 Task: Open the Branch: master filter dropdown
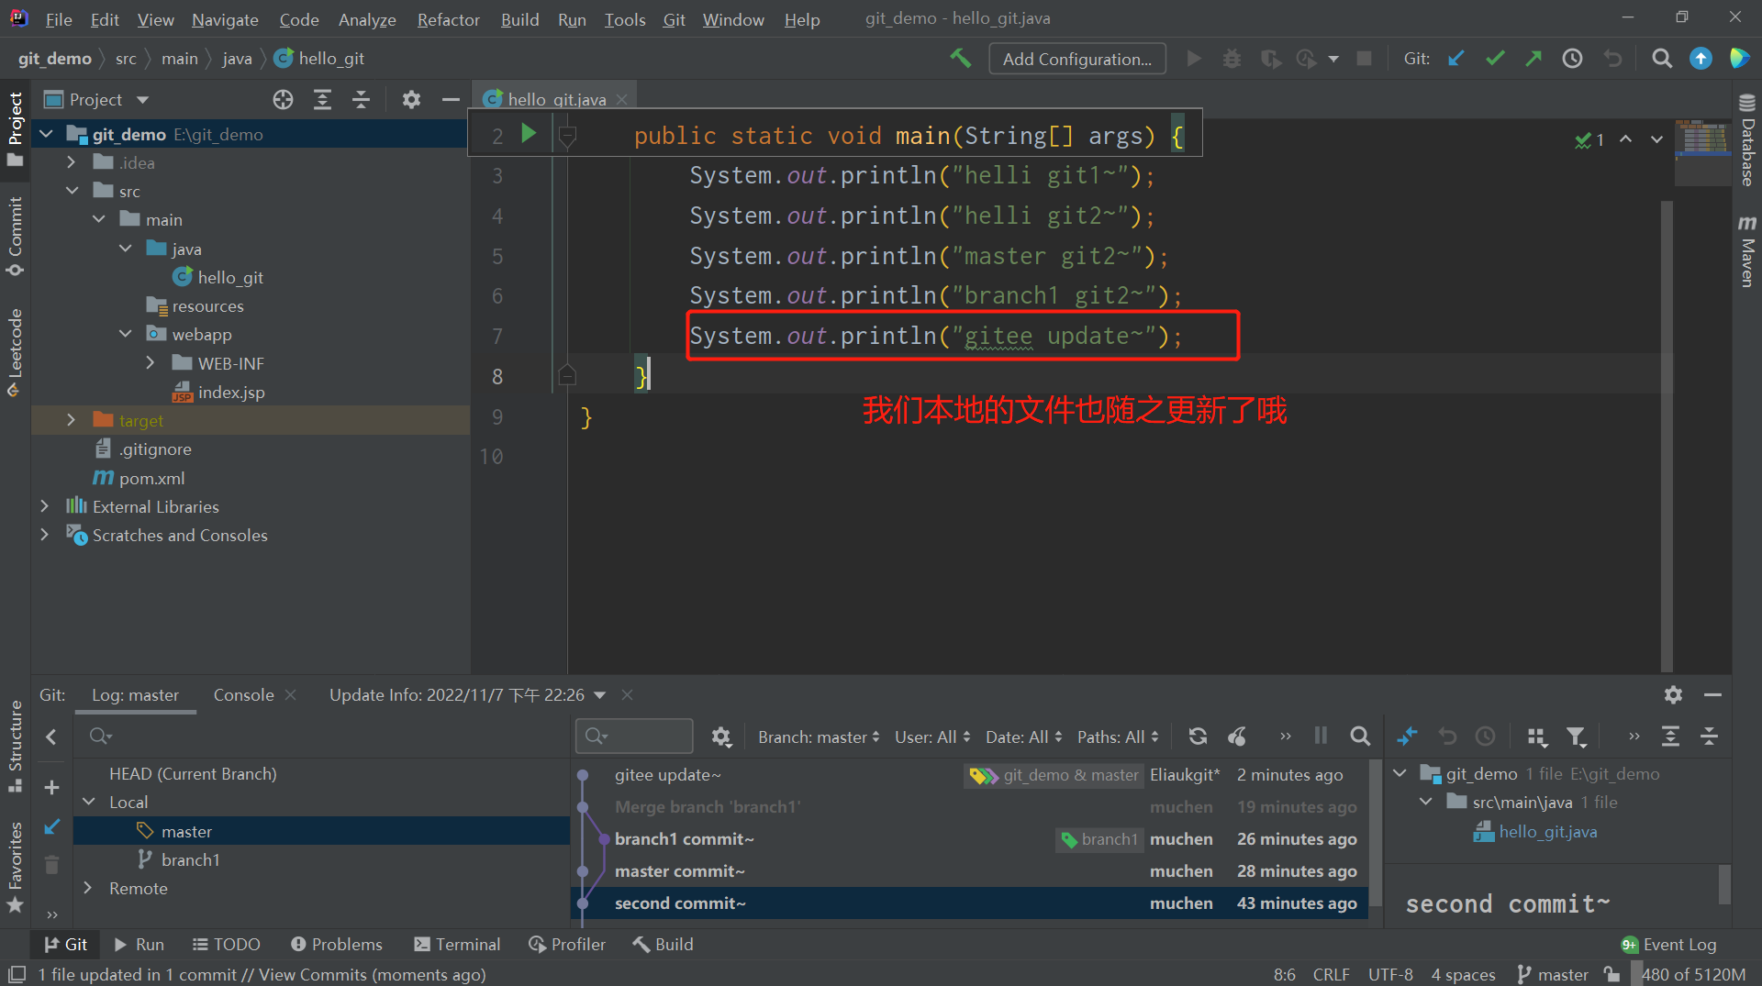click(x=819, y=737)
